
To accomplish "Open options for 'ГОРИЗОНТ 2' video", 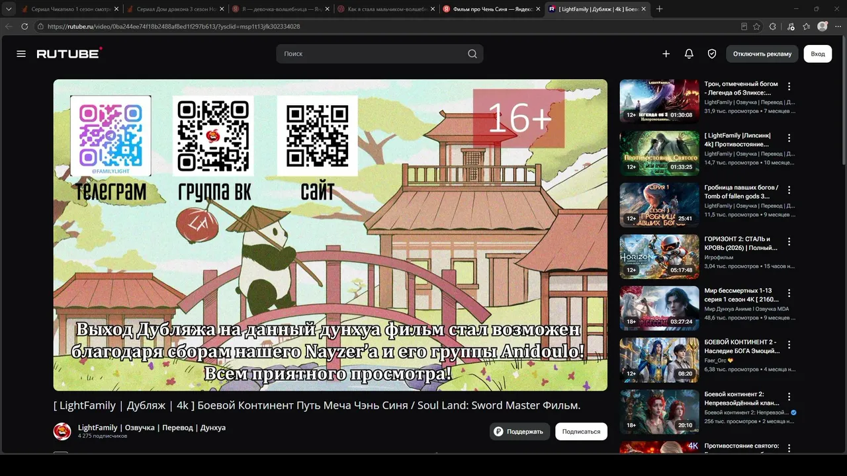I will click(789, 241).
